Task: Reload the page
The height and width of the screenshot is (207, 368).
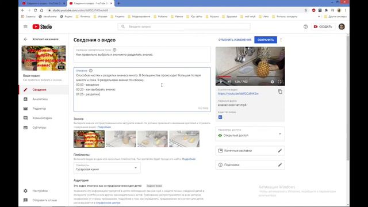Action: point(35,10)
